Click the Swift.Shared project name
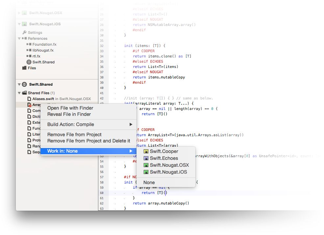 tap(41, 84)
